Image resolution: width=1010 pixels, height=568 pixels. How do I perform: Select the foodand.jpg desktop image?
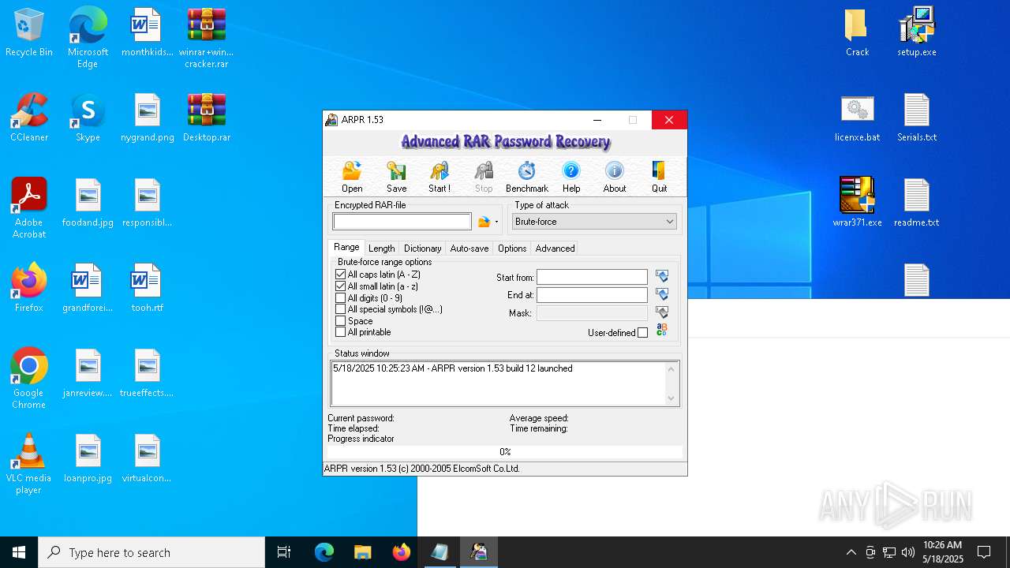(x=88, y=203)
